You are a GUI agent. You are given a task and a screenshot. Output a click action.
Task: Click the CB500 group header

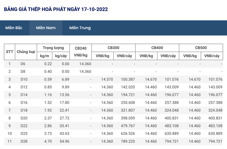tap(201, 48)
